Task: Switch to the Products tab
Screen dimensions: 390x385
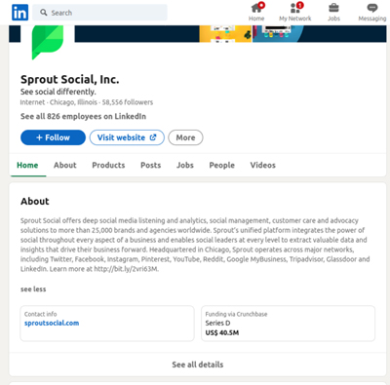Action: coord(108,165)
